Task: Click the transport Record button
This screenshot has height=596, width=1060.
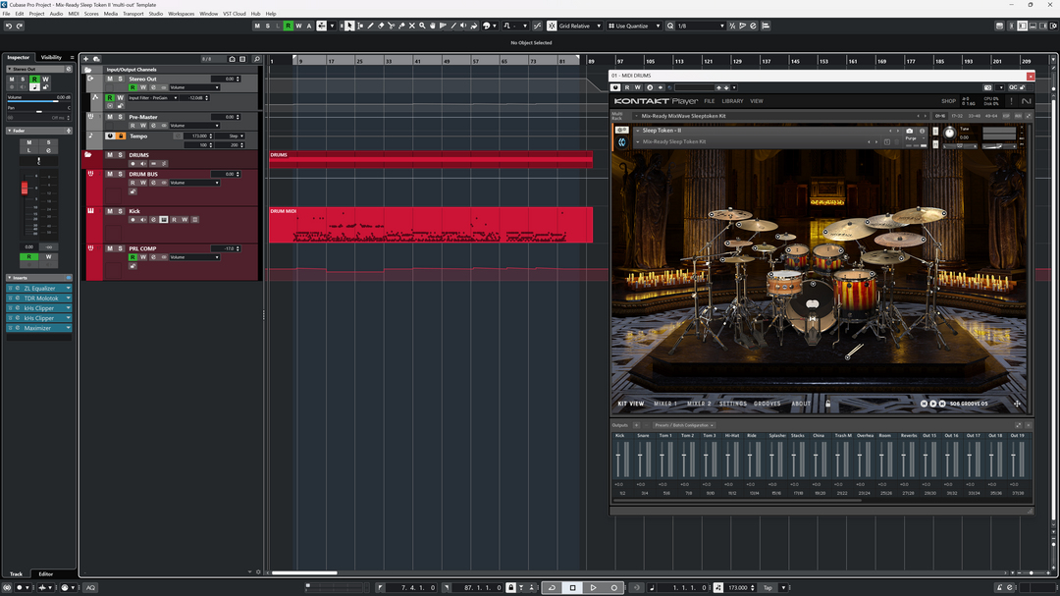Action: 613,587
